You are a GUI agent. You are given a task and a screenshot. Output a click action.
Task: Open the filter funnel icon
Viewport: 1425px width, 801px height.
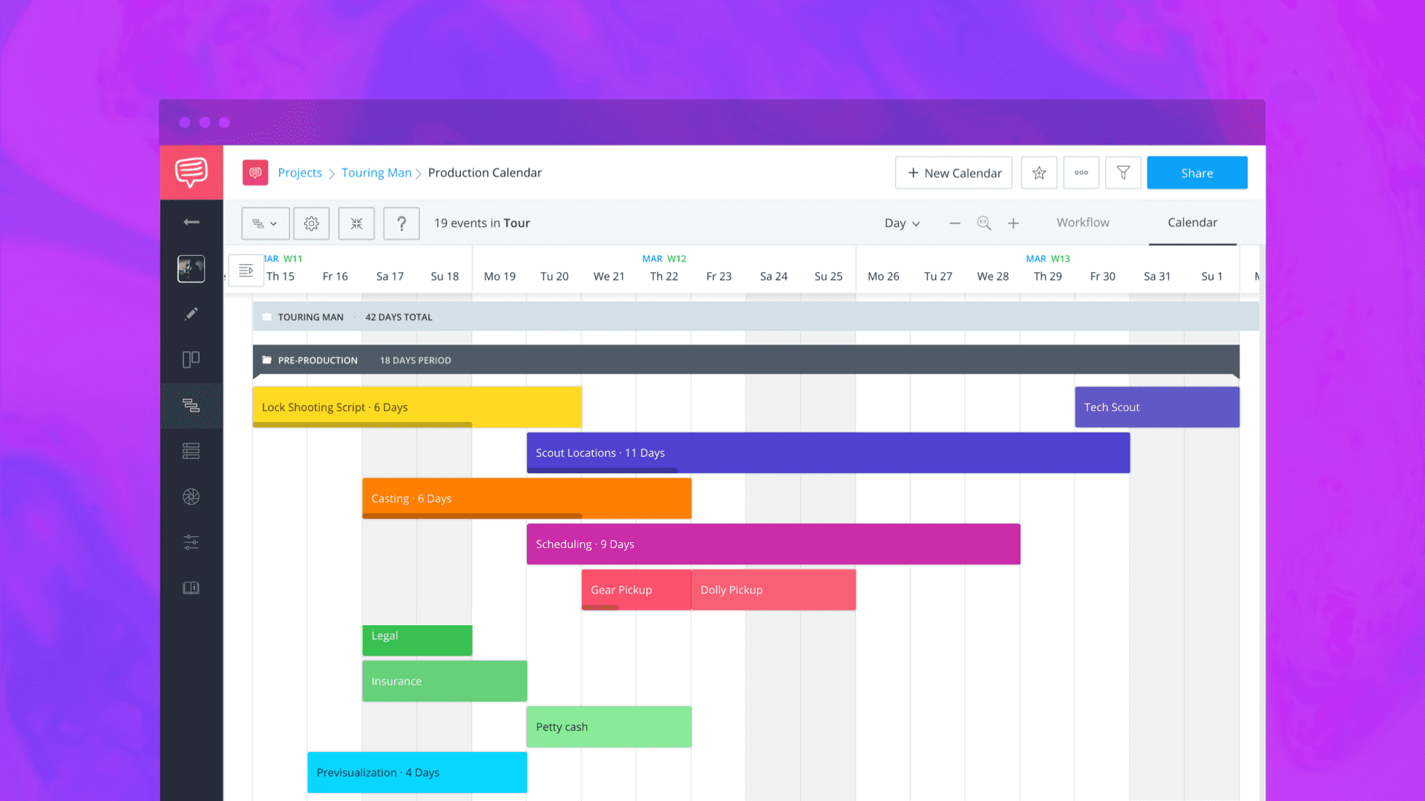pos(1123,173)
